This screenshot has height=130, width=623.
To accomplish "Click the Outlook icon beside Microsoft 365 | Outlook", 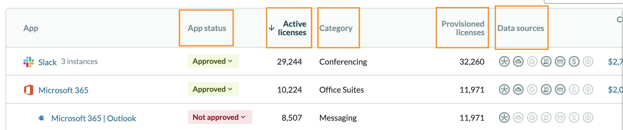I will 41,118.
